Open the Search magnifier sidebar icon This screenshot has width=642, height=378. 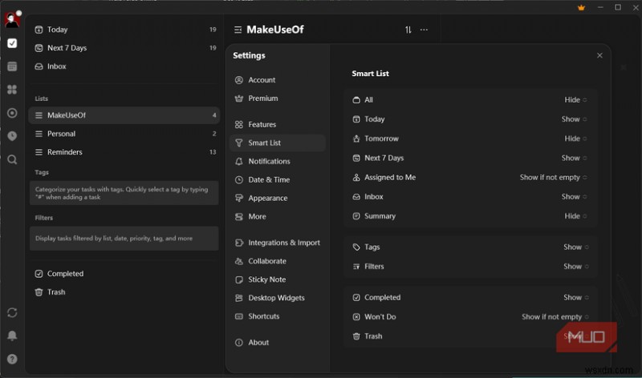click(12, 159)
